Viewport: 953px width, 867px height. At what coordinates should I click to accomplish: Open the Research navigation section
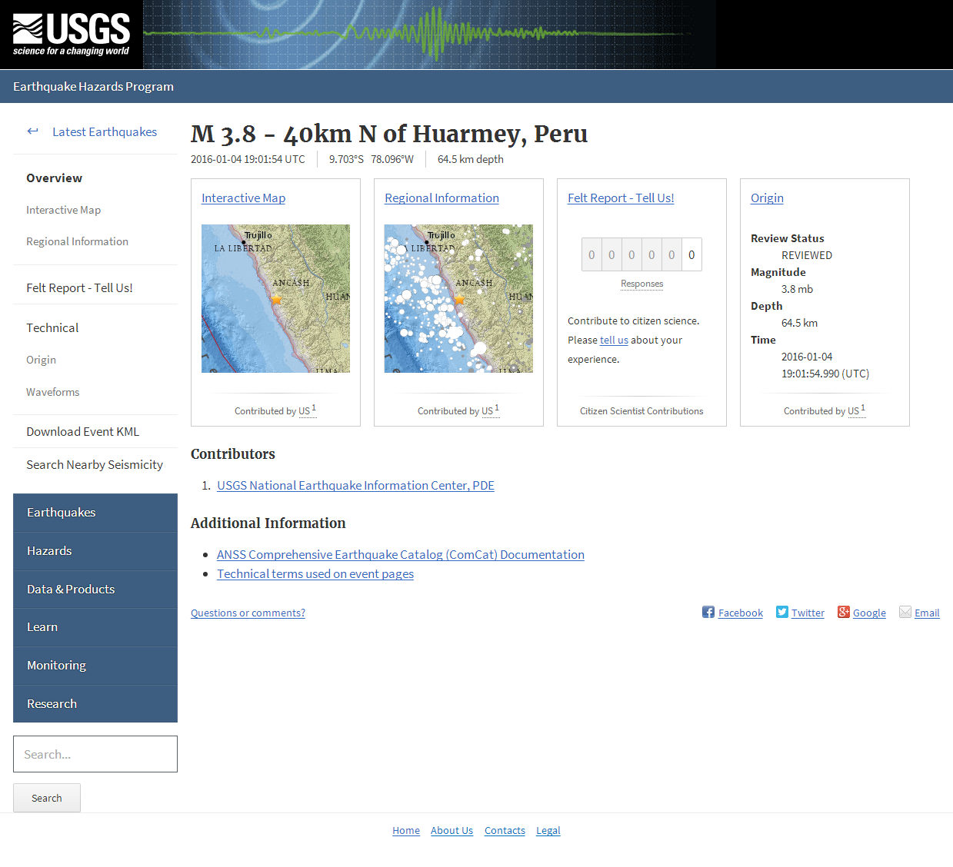coord(95,704)
